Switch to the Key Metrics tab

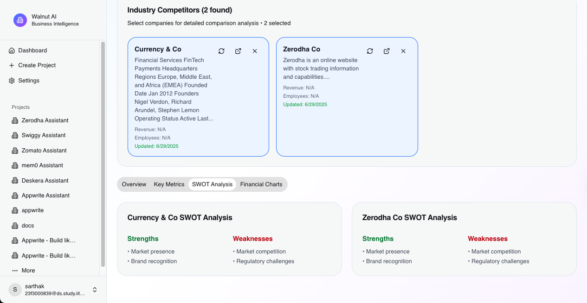[x=169, y=184]
